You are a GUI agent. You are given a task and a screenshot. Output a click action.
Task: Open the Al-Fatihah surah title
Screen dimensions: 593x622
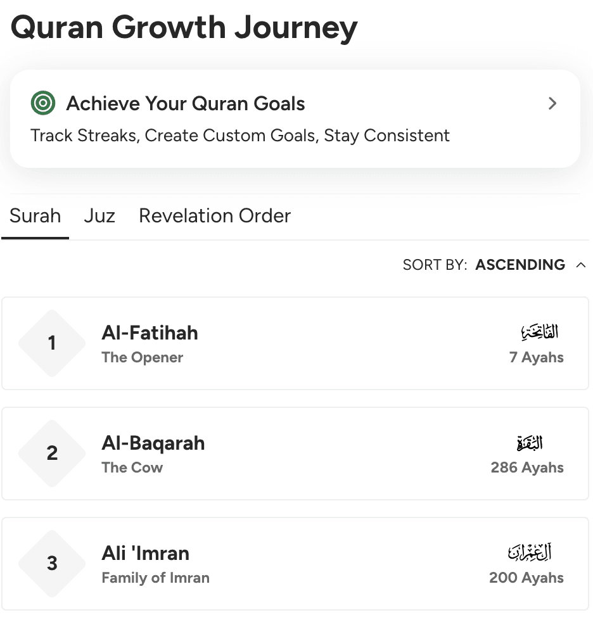150,333
